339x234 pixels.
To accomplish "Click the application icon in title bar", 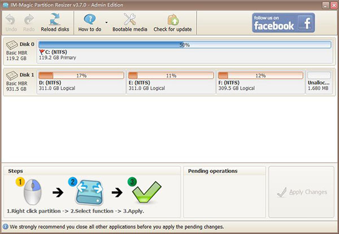I will coord(6,5).
